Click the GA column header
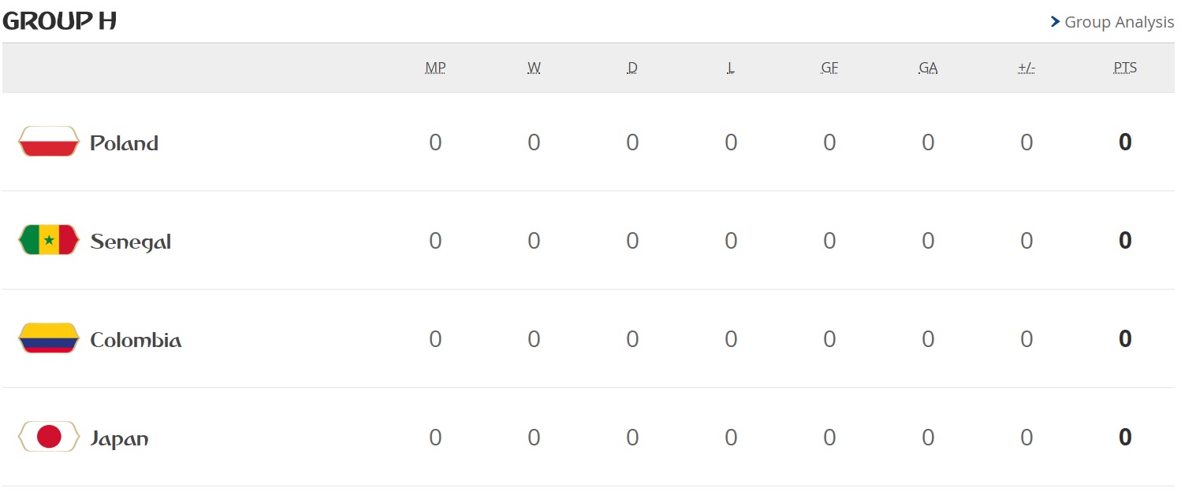The width and height of the screenshot is (1196, 495). [x=928, y=68]
